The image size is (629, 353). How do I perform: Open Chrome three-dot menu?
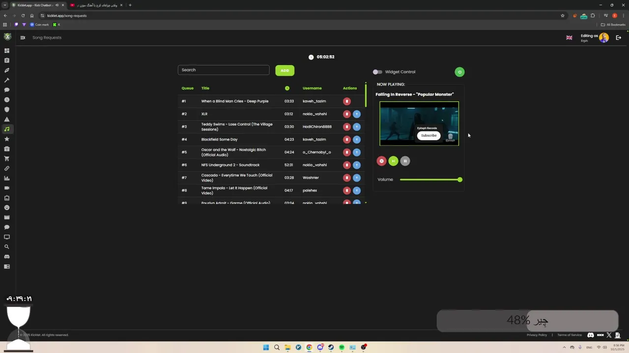(623, 16)
